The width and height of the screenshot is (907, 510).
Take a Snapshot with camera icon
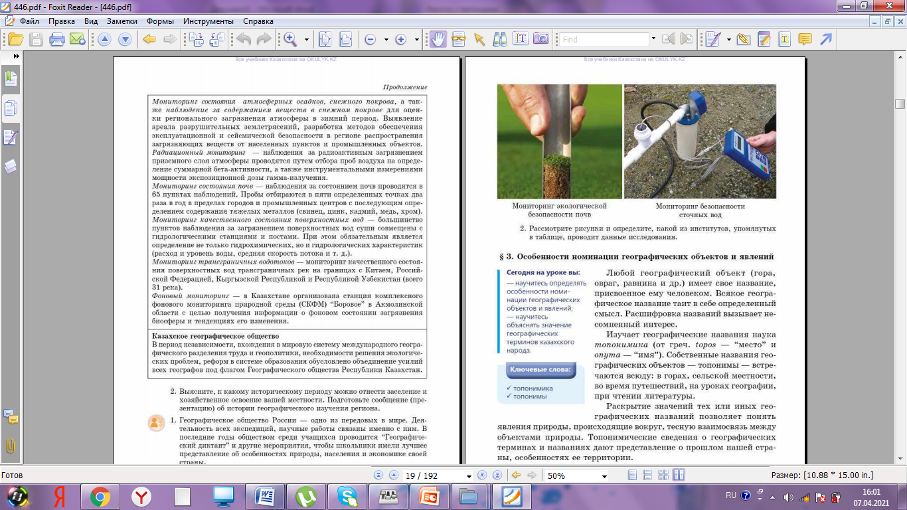point(541,39)
